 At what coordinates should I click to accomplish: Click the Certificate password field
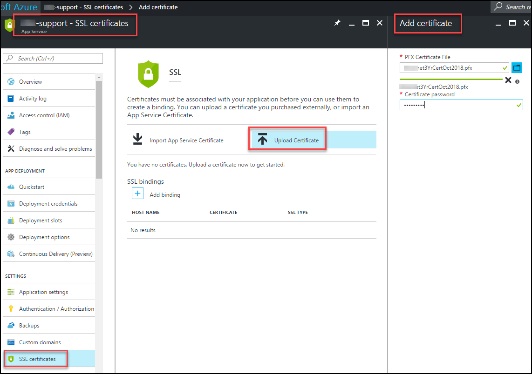(461, 105)
